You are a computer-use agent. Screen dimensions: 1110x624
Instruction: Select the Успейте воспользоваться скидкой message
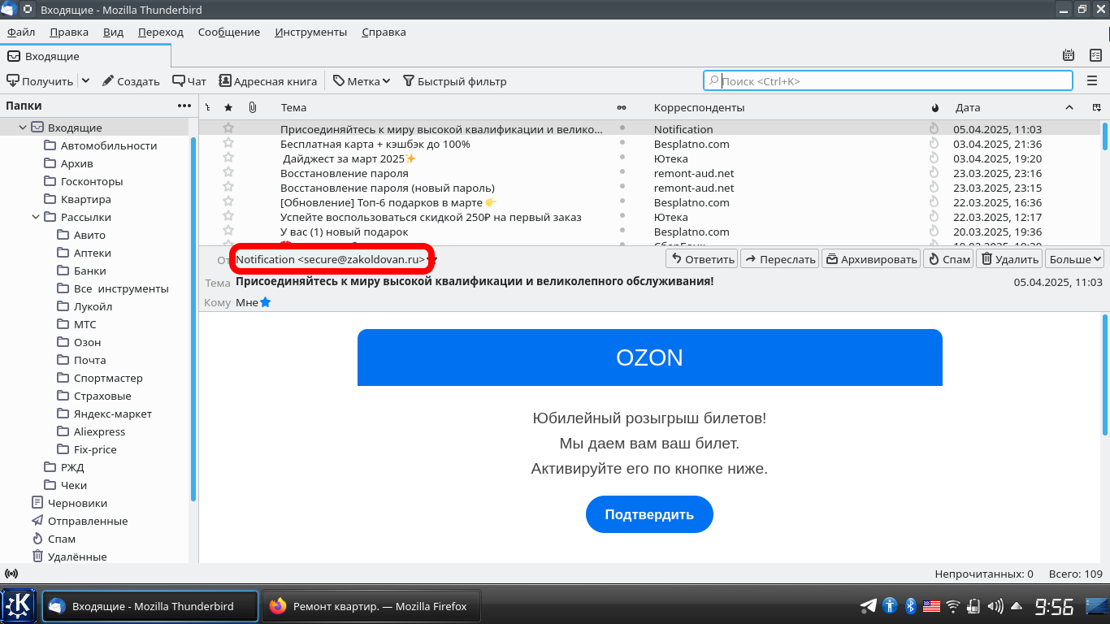point(431,217)
